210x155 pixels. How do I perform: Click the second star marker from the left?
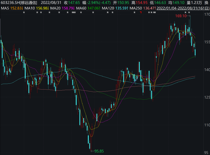click(x=37, y=12)
